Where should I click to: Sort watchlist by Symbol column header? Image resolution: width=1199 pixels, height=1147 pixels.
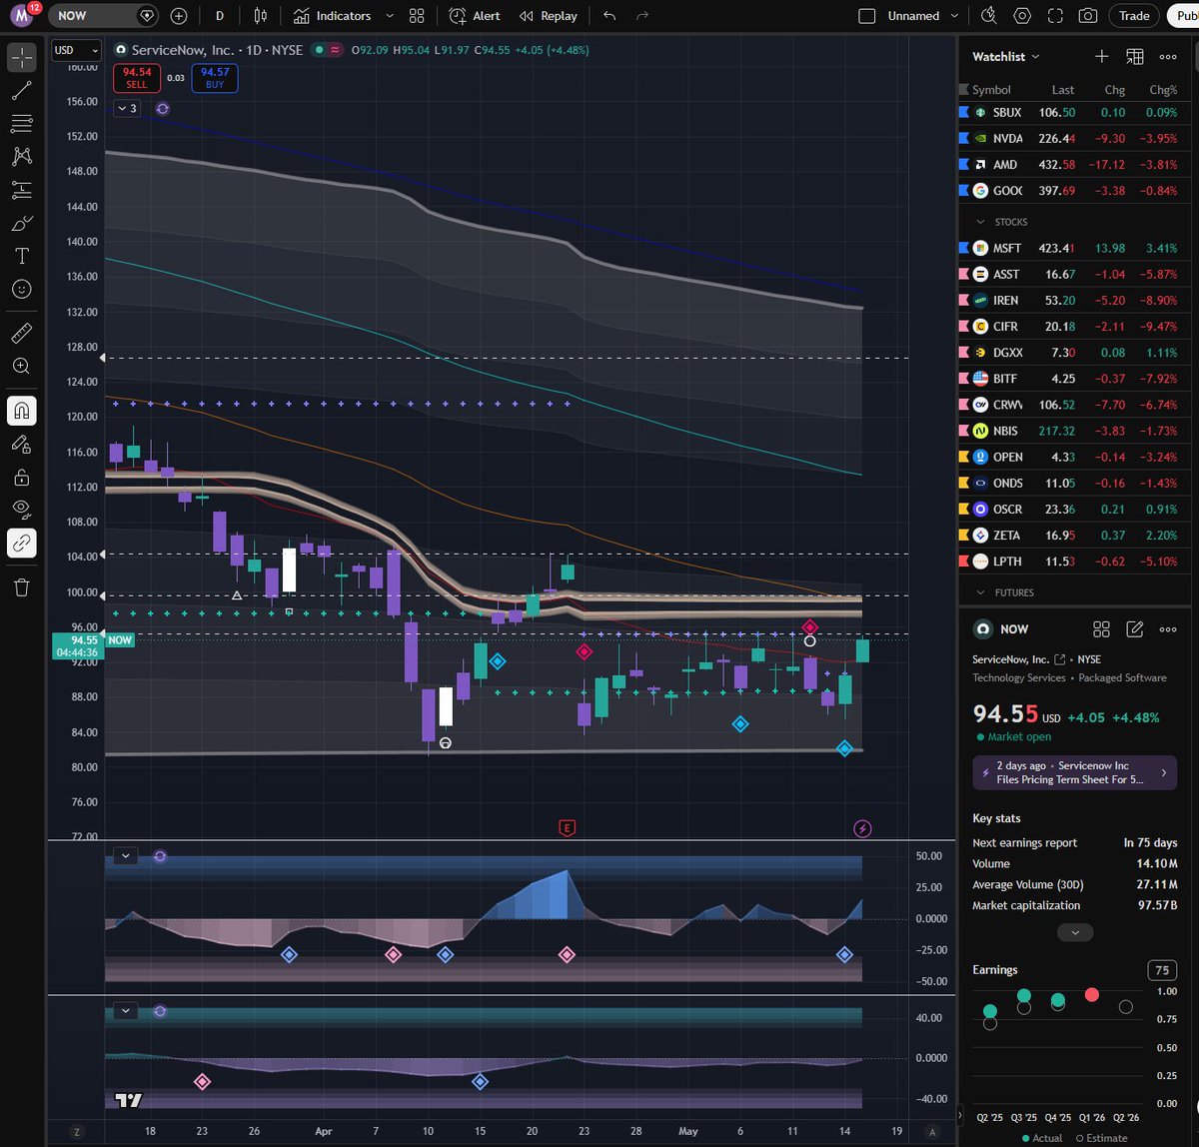pyautogui.click(x=991, y=89)
